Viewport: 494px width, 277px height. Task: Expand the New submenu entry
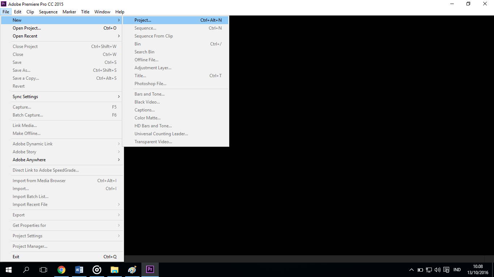(62, 20)
